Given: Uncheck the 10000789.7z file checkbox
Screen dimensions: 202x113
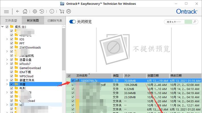Looking at the screenshot, I should click(x=73, y=81).
